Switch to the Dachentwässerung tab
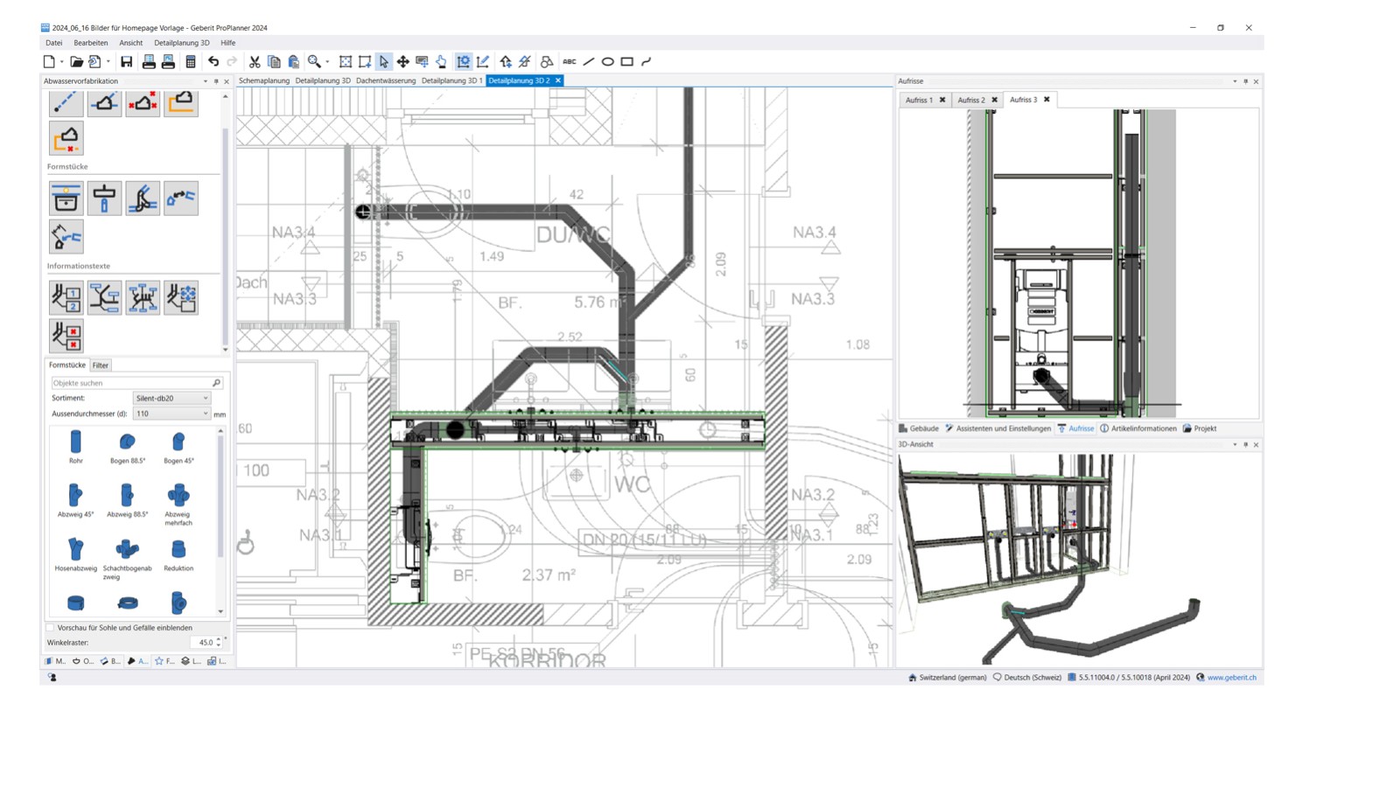 pyautogui.click(x=387, y=80)
